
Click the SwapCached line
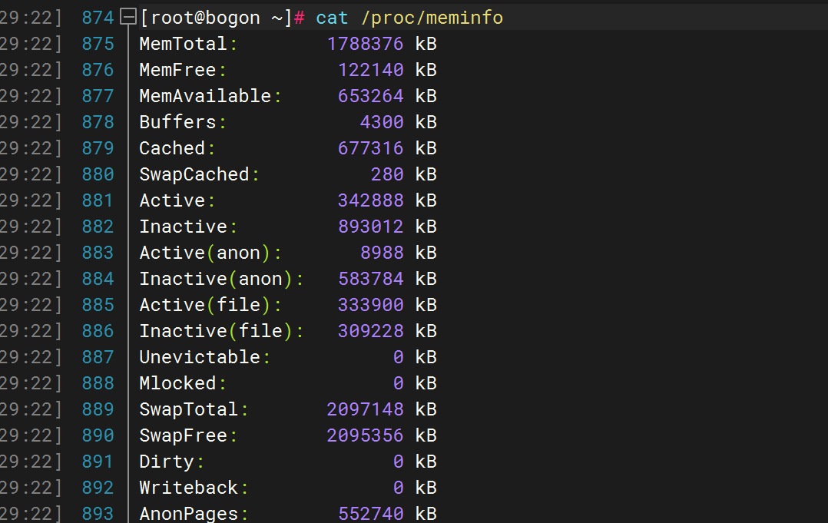pos(198,174)
